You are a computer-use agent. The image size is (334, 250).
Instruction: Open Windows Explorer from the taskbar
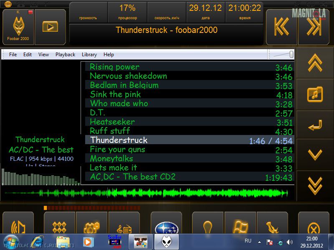63,242
